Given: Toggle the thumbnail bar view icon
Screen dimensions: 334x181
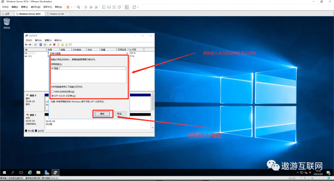Looking at the screenshot, I should point(109,7).
